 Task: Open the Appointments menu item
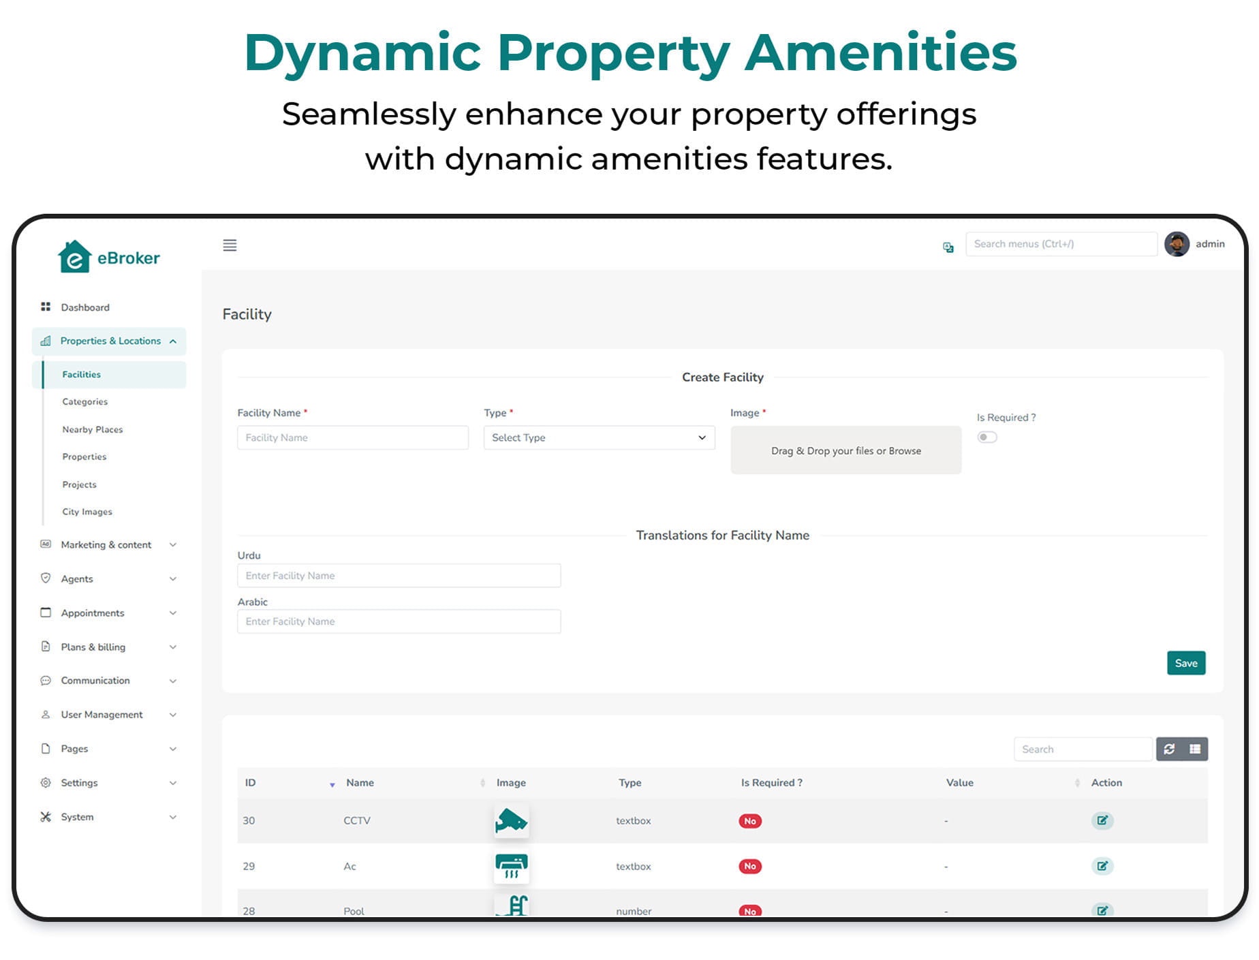[92, 613]
